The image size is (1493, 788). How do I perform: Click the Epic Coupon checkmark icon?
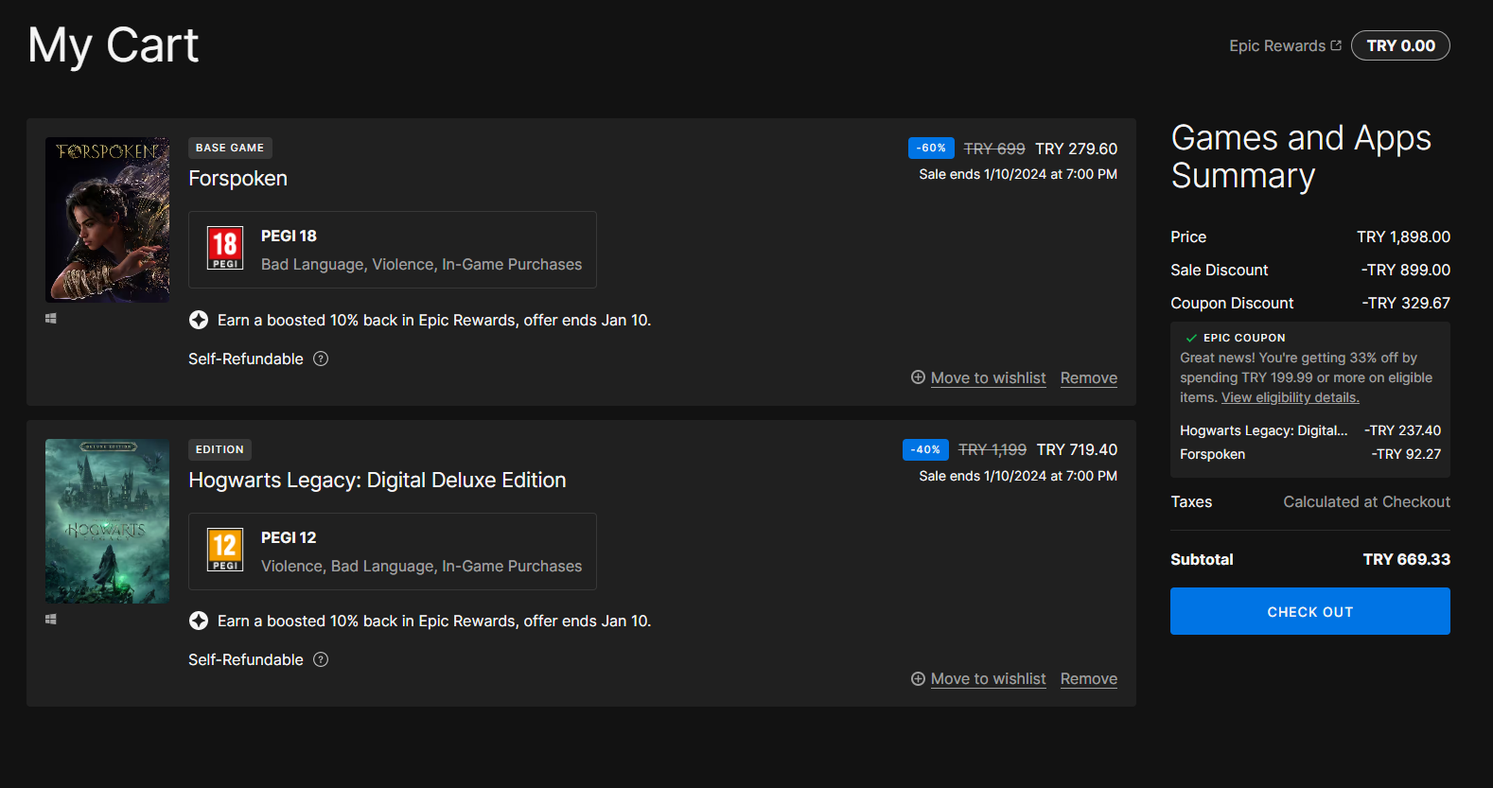(x=1191, y=338)
